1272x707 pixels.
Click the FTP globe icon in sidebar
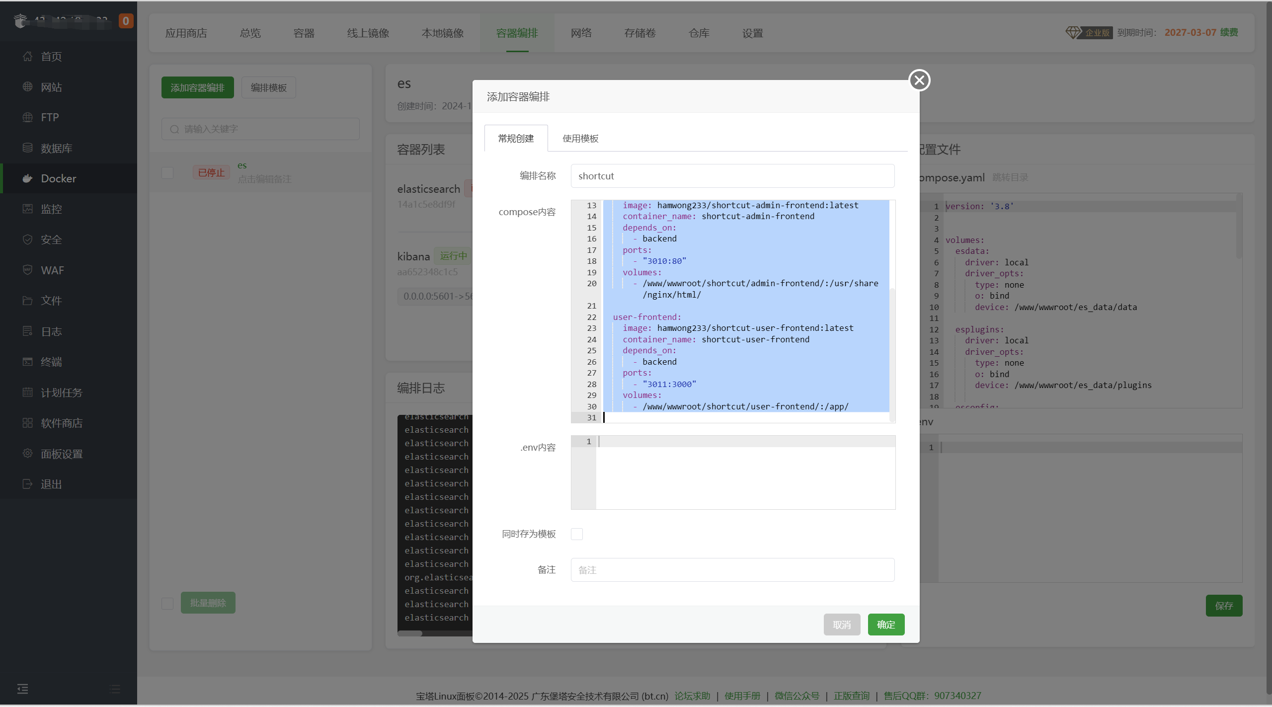point(27,117)
